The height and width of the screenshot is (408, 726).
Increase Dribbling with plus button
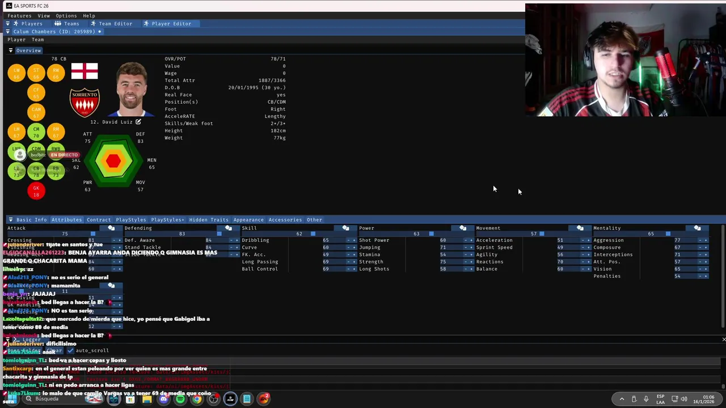coord(354,240)
